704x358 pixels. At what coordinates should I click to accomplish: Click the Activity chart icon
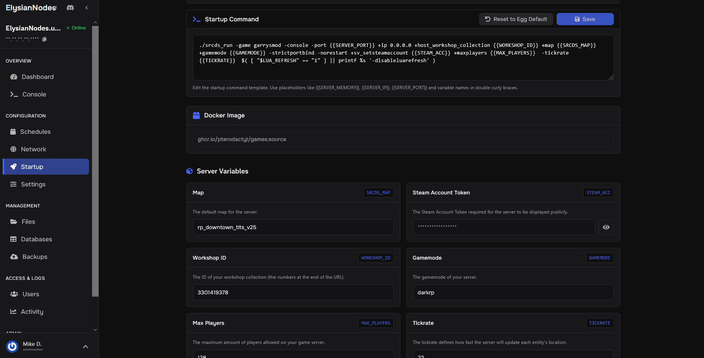pos(13,311)
